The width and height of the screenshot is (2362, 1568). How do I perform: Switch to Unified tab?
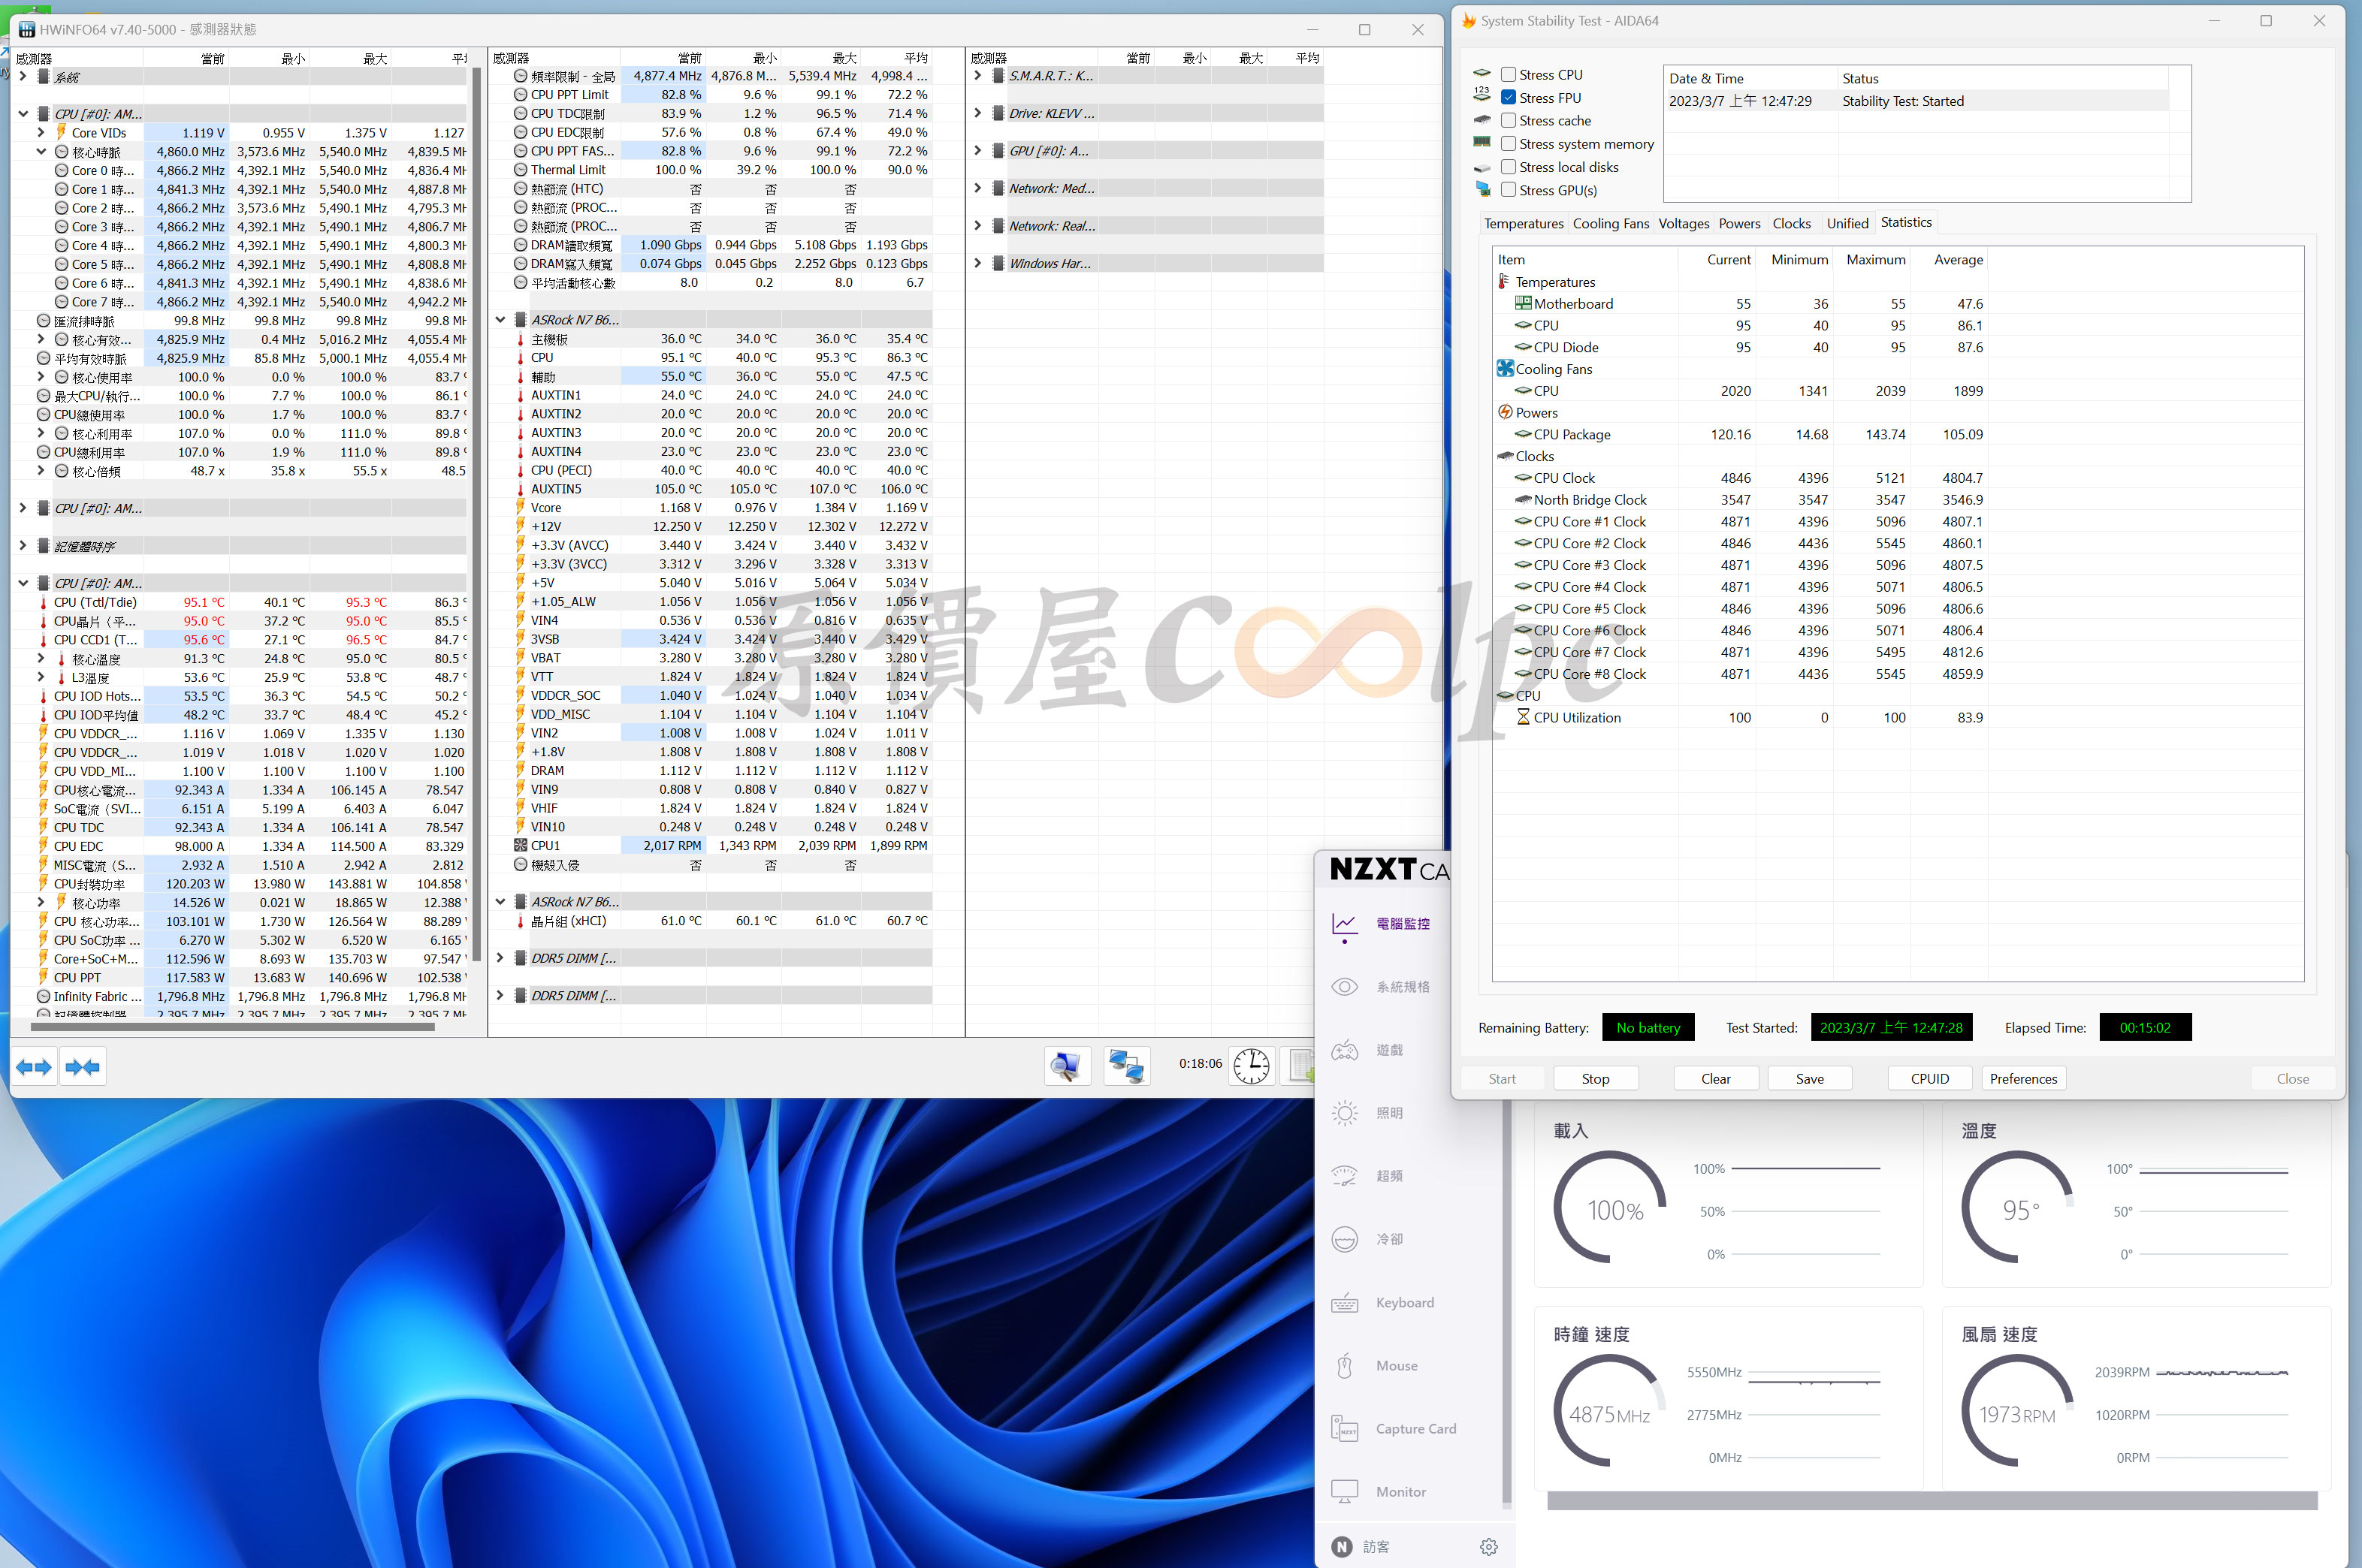point(1848,223)
